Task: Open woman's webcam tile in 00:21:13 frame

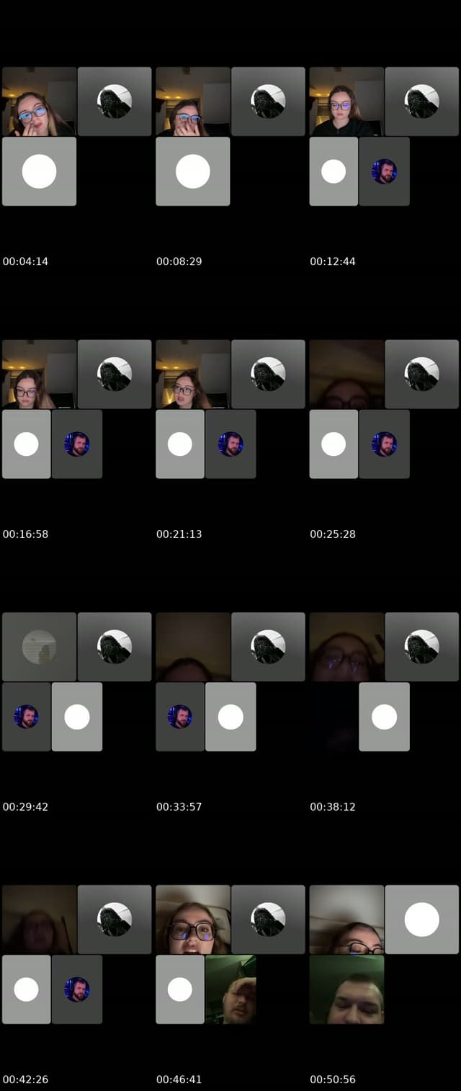Action: point(193,374)
